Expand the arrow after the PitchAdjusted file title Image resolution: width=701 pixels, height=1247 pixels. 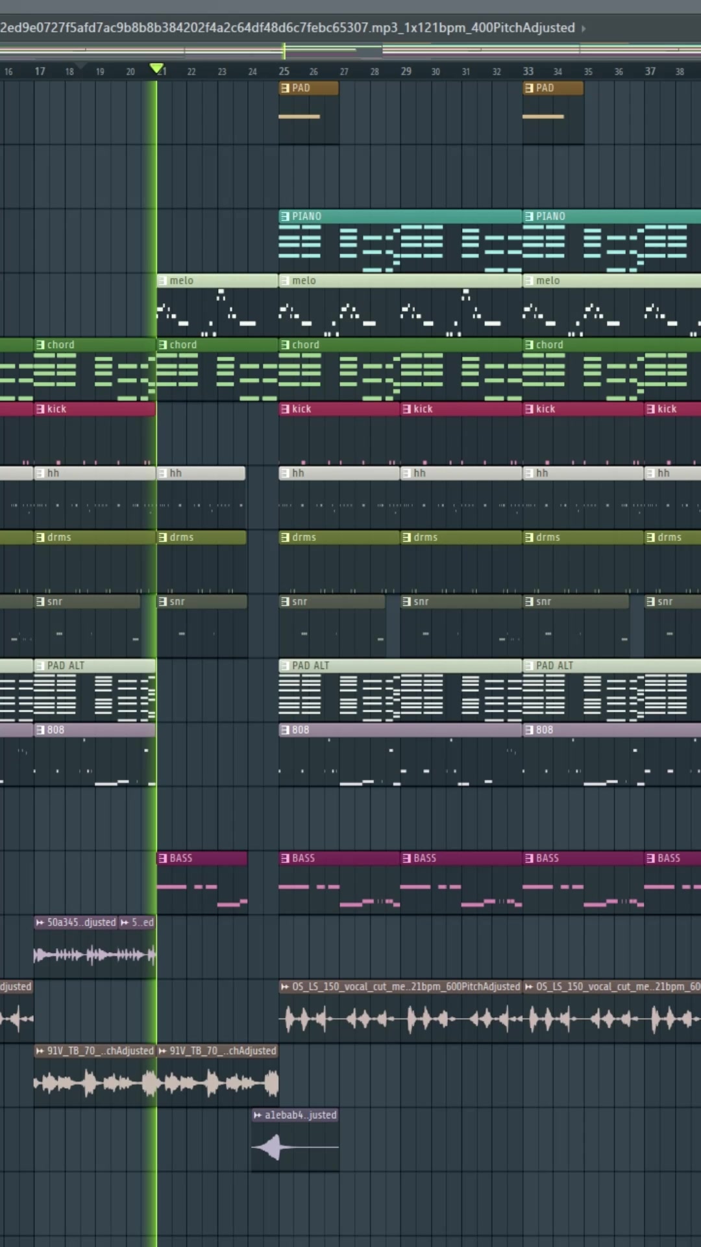point(584,29)
